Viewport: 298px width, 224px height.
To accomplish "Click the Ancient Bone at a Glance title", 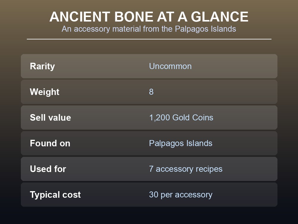I will click(149, 17).
